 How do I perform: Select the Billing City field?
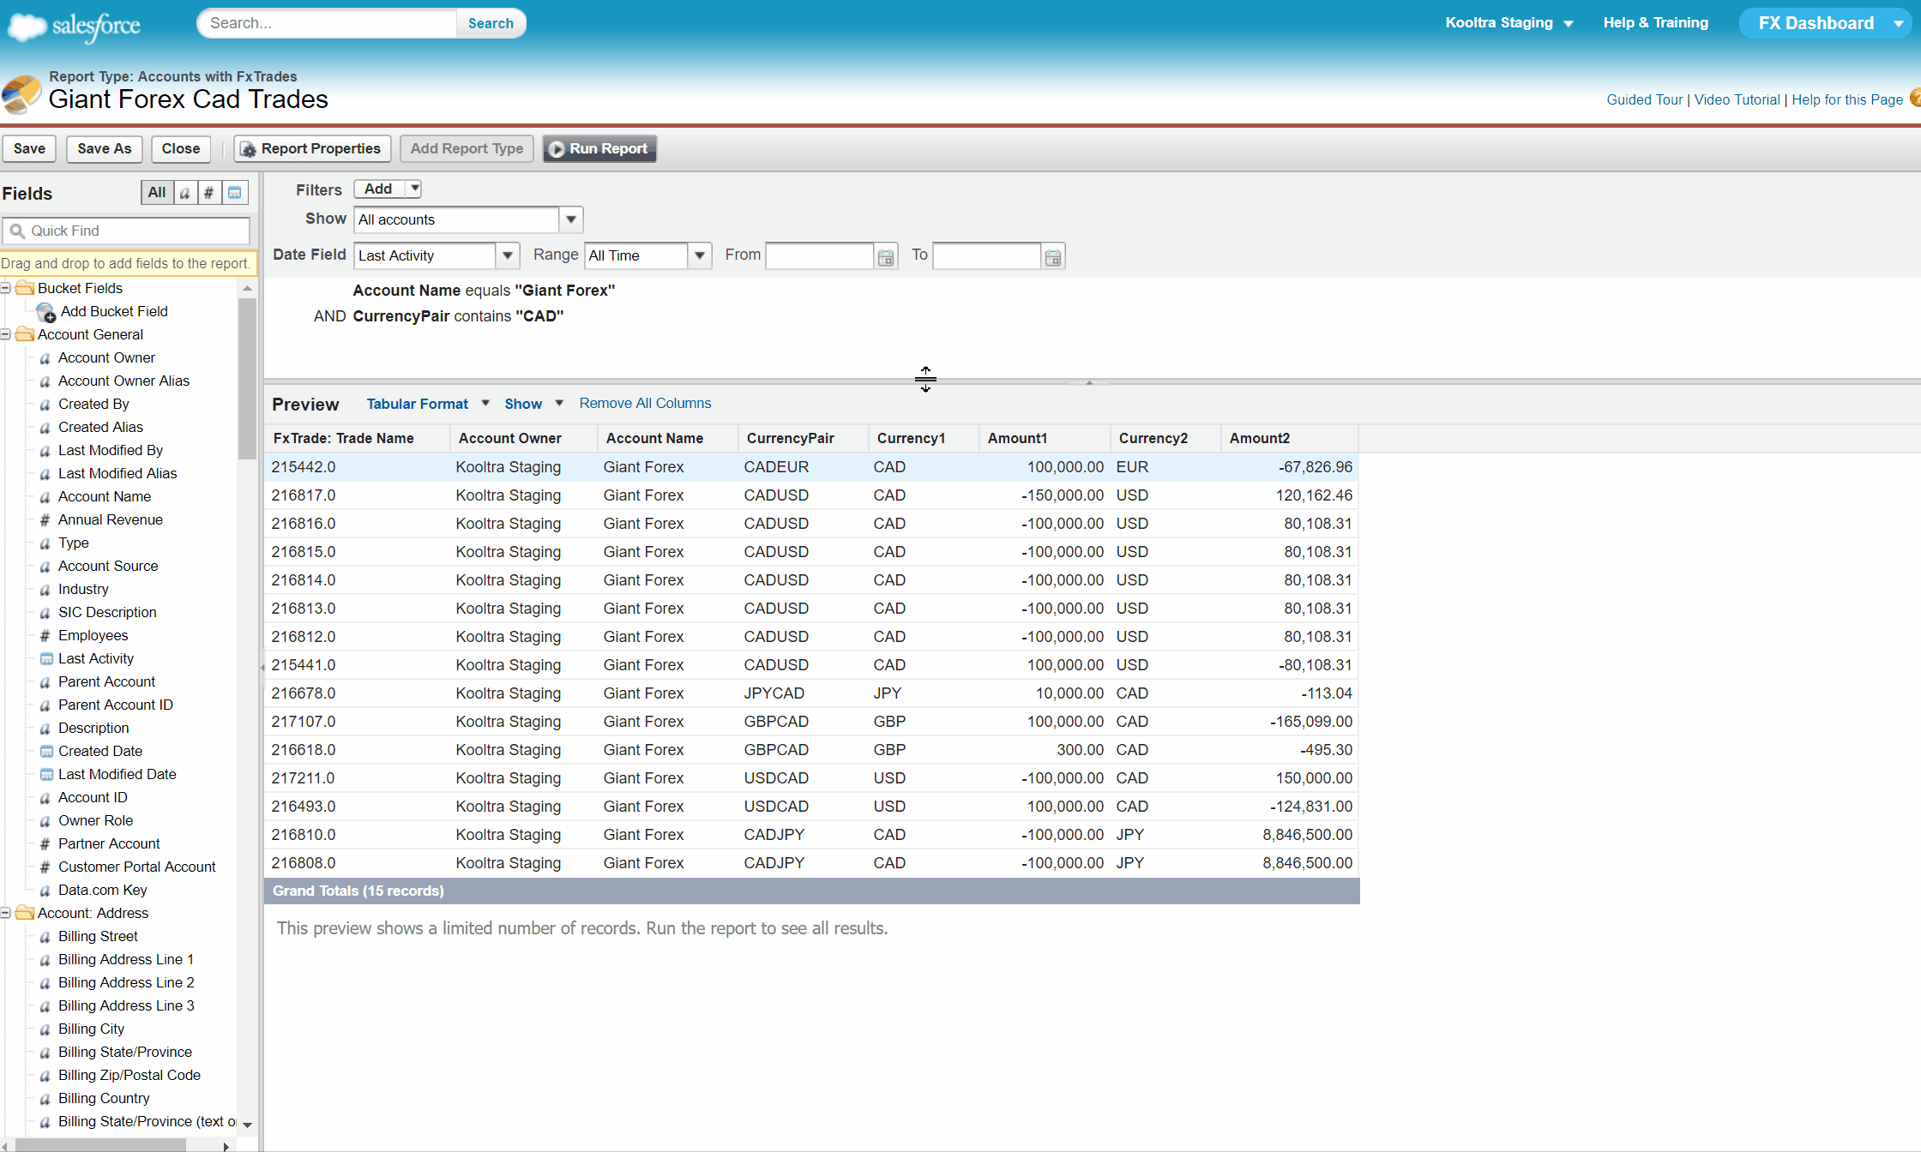tap(91, 1029)
